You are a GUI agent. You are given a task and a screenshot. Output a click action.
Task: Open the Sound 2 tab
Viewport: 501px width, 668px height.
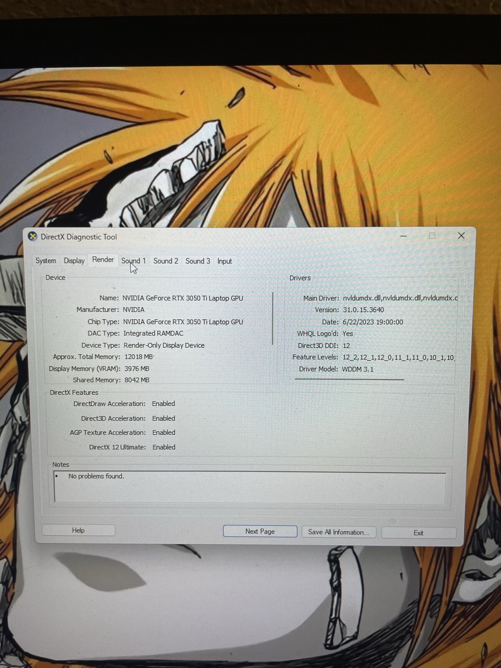pos(166,261)
